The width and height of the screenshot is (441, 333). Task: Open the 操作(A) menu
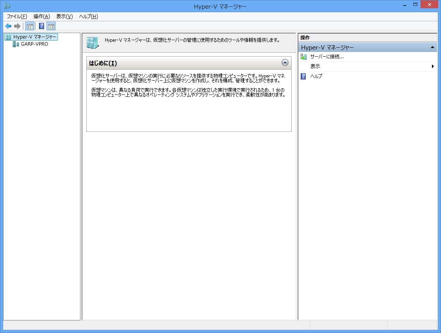click(x=42, y=17)
